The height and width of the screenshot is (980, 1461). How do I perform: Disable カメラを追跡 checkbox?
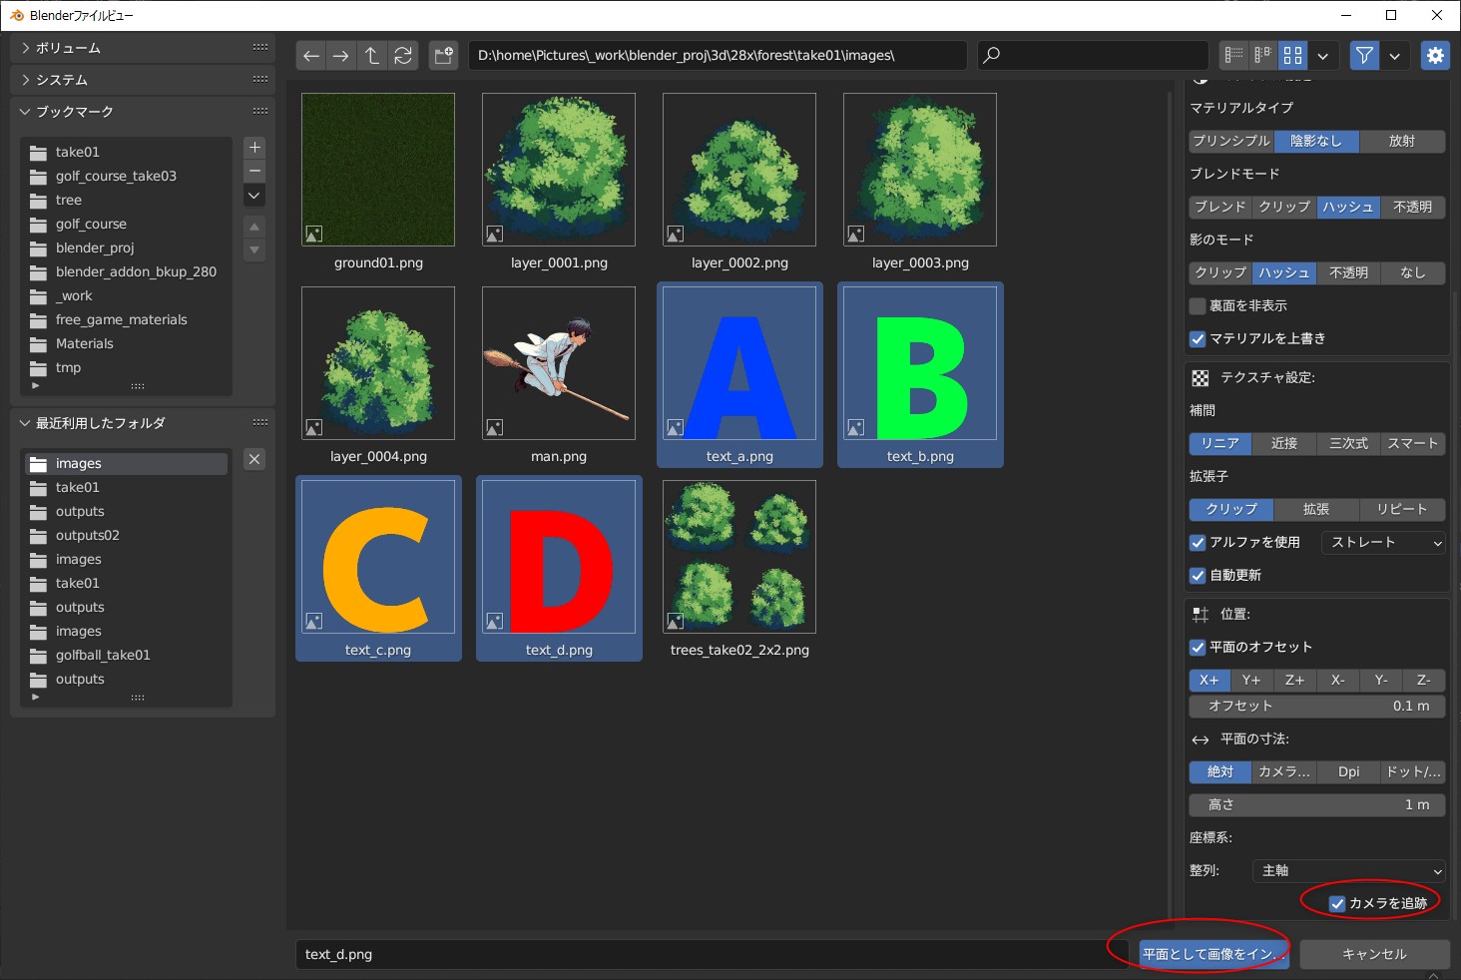tap(1337, 904)
